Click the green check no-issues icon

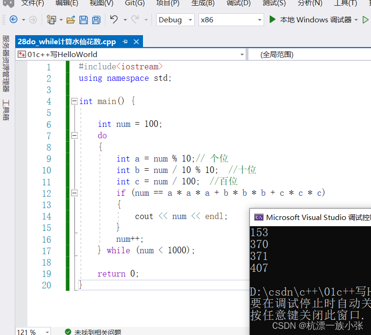tap(68, 332)
